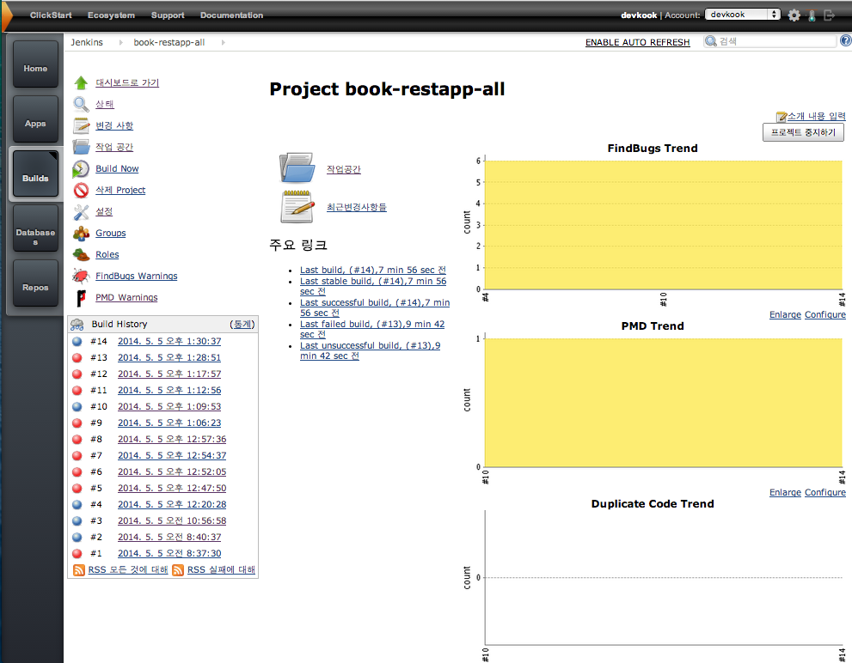Click the logout icon in top bar
Image resolution: width=852 pixels, height=663 pixels.
(x=829, y=15)
